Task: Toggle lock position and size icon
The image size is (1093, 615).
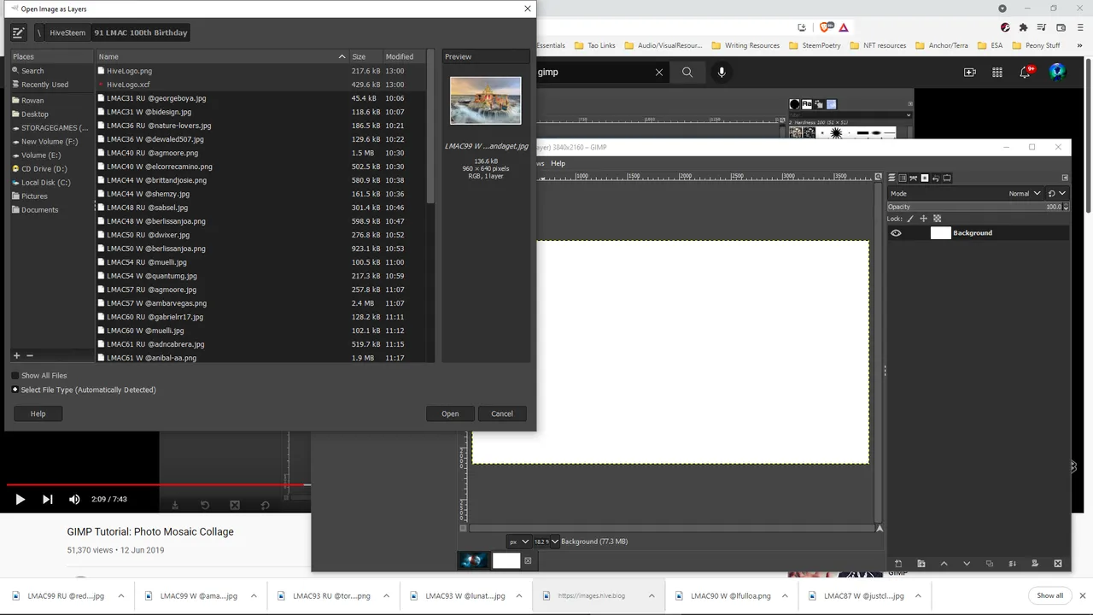Action: pos(923,219)
